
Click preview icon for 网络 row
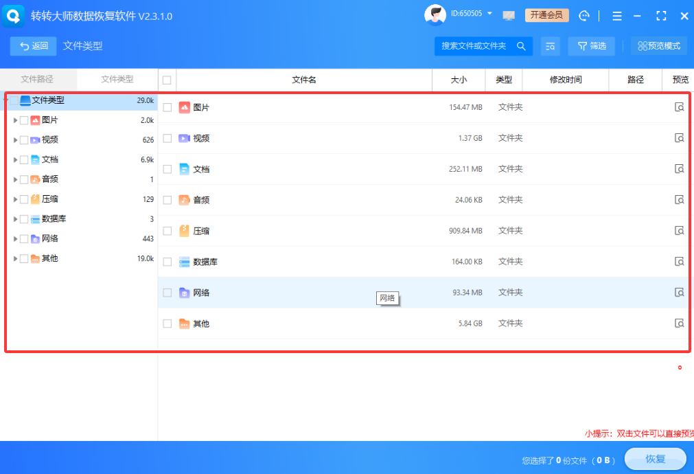679,293
